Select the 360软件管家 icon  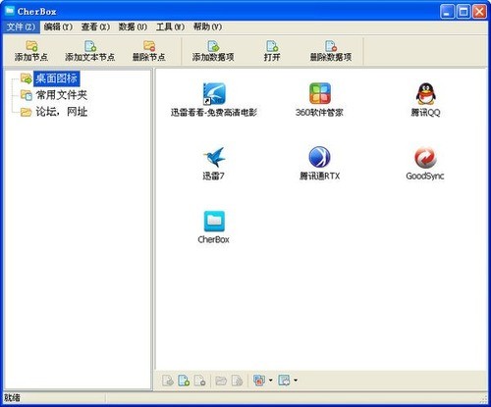pos(320,93)
